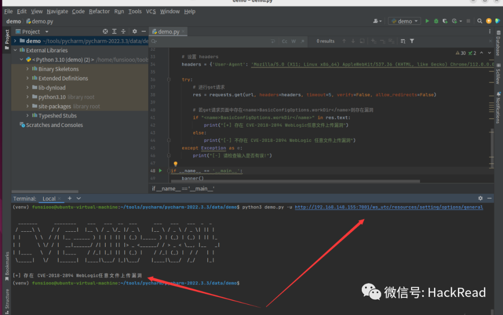Toggle whole Words 'W' search option
The height and width of the screenshot is (315, 503).
click(x=293, y=41)
